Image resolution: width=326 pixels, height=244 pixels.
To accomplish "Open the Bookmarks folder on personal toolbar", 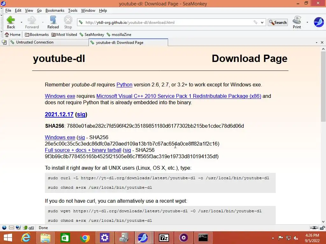I will click(37, 34).
